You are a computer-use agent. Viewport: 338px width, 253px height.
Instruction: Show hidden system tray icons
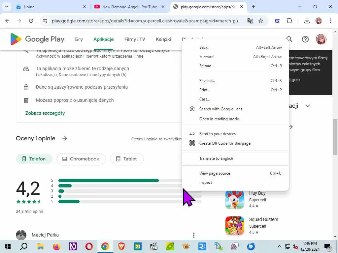pyautogui.click(x=279, y=246)
